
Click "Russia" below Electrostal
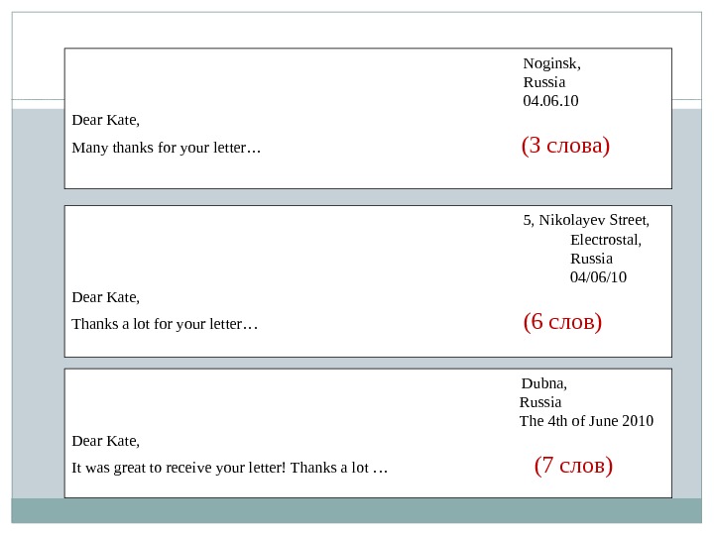point(591,258)
